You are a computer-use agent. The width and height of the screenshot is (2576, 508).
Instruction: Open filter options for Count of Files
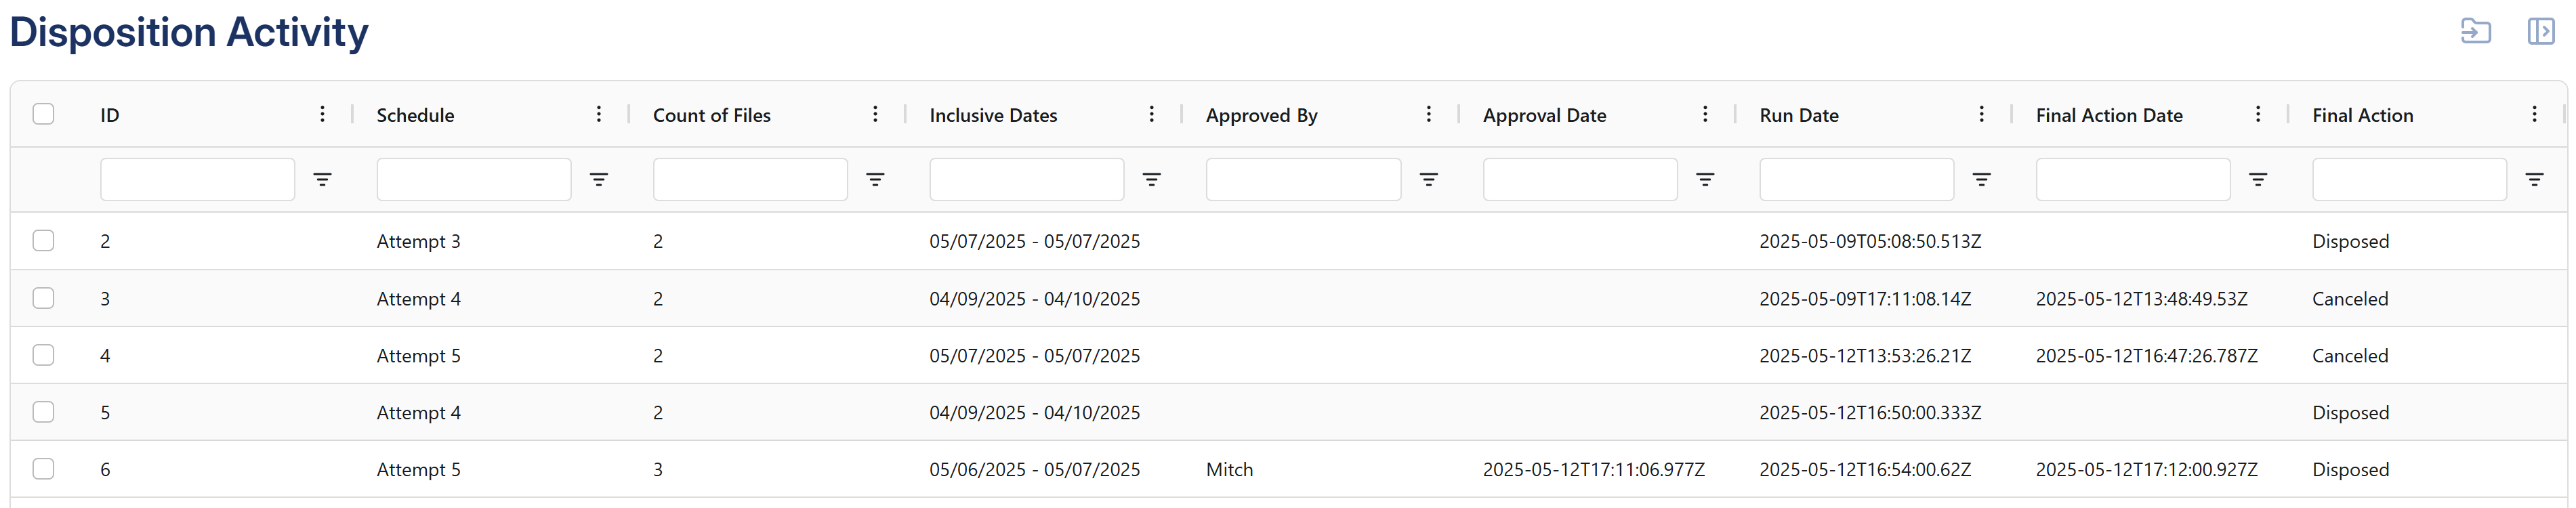pos(875,180)
